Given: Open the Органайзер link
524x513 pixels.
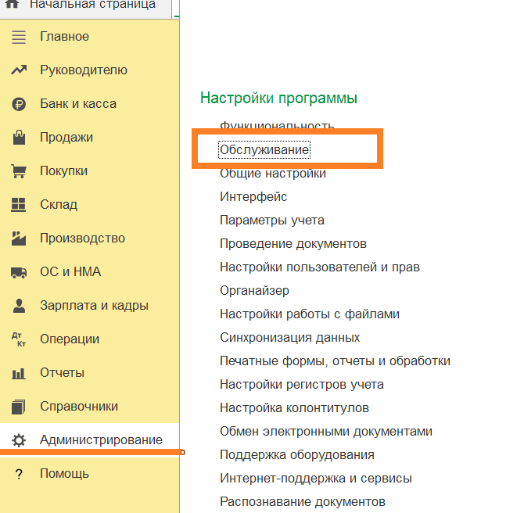Looking at the screenshot, I should pos(255,291).
